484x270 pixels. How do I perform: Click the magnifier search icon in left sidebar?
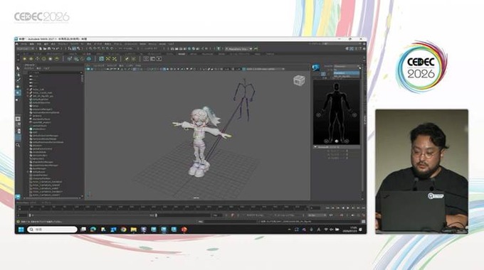click(18, 145)
